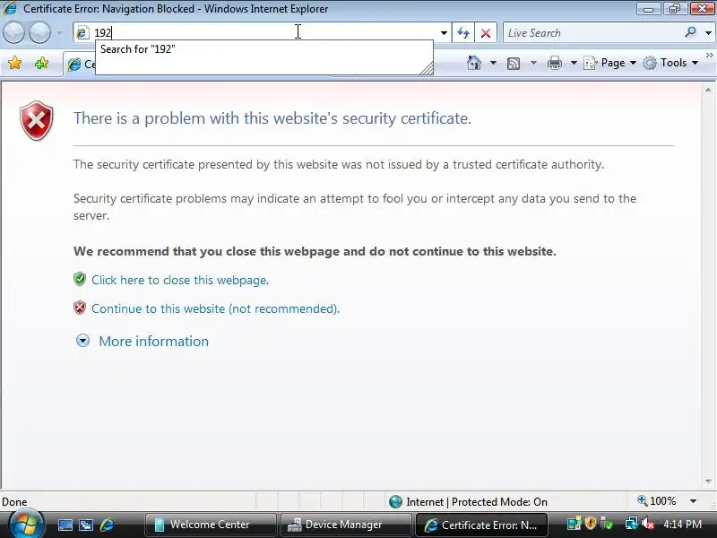717x538 pixels.
Task: Click the 100% zoom level button
Action: click(x=657, y=501)
